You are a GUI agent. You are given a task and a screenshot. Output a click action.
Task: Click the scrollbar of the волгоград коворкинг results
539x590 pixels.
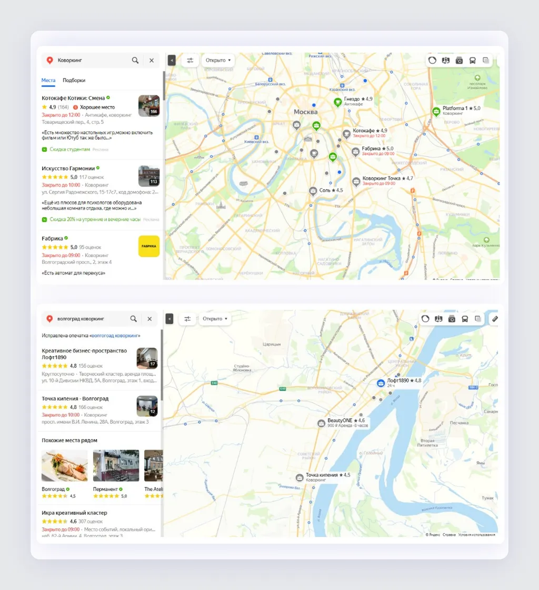point(162,365)
